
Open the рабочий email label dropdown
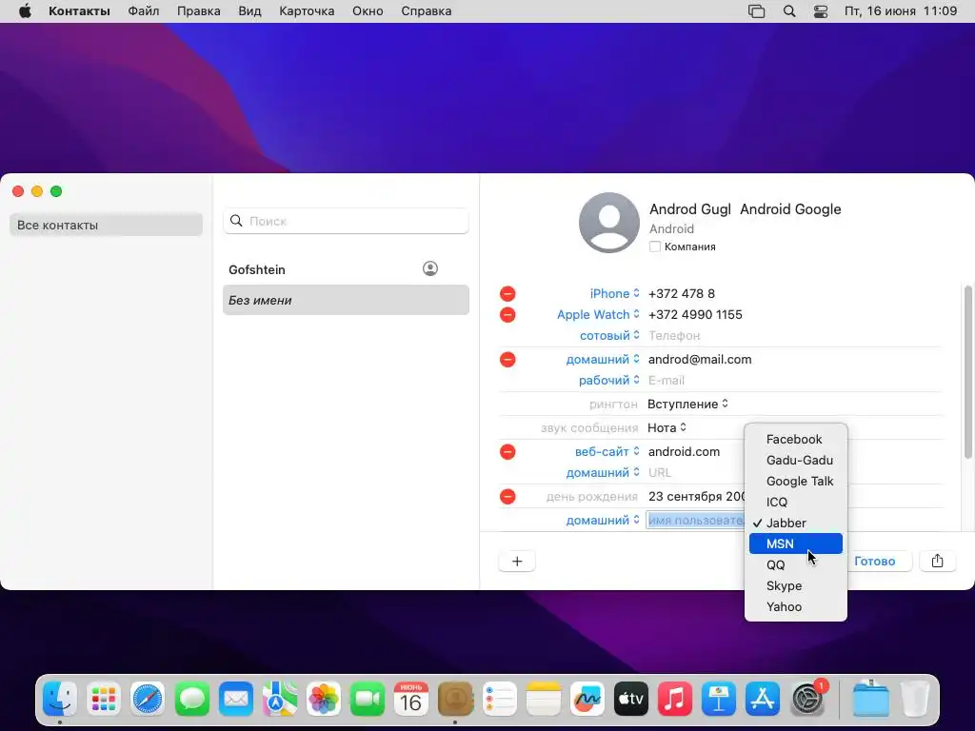[x=609, y=381]
